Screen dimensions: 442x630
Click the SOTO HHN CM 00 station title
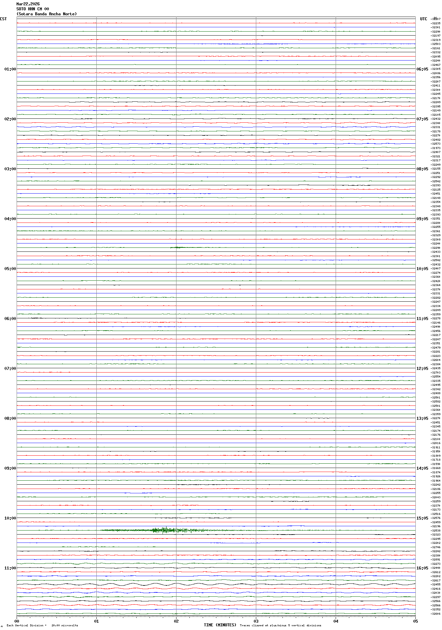coord(33,9)
